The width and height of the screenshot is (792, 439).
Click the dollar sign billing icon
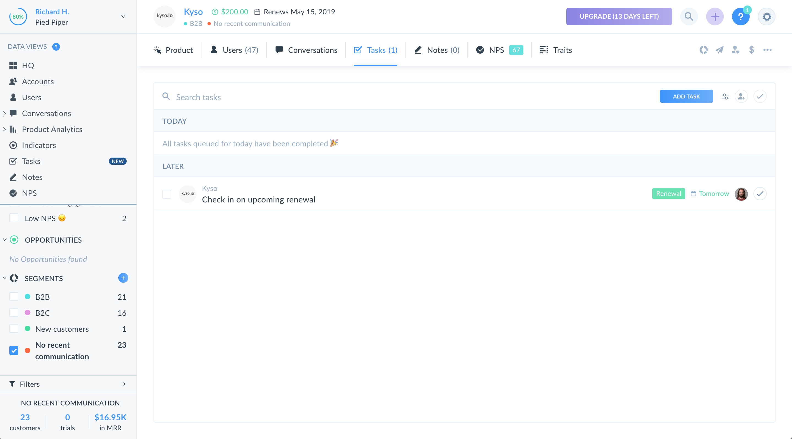pos(752,50)
